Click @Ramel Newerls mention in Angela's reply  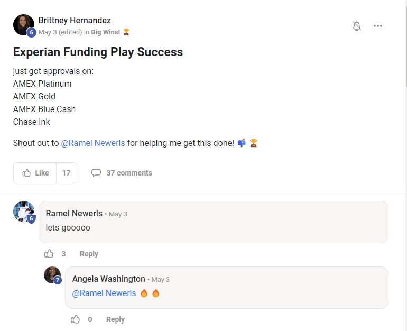click(104, 293)
